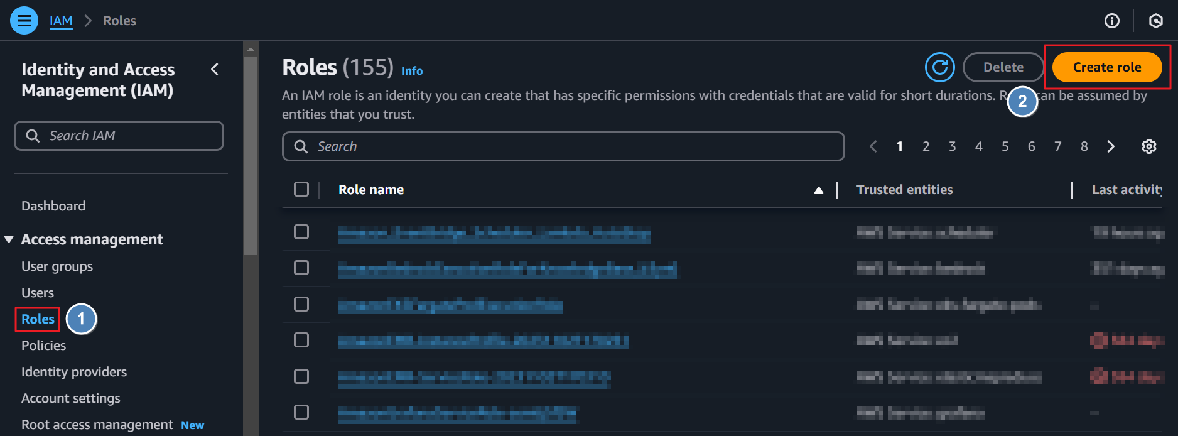Image resolution: width=1178 pixels, height=436 pixels.
Task: Collapse the IAM sidebar panel chevron
Action: [215, 69]
